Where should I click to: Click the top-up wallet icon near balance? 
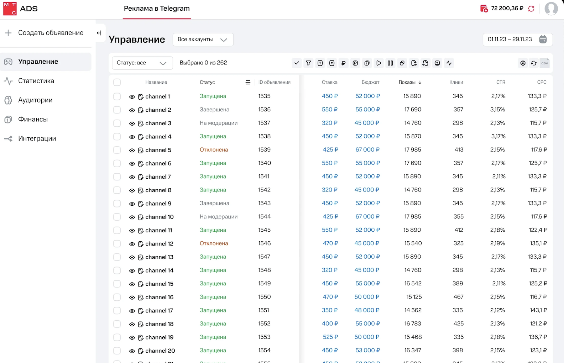click(484, 9)
